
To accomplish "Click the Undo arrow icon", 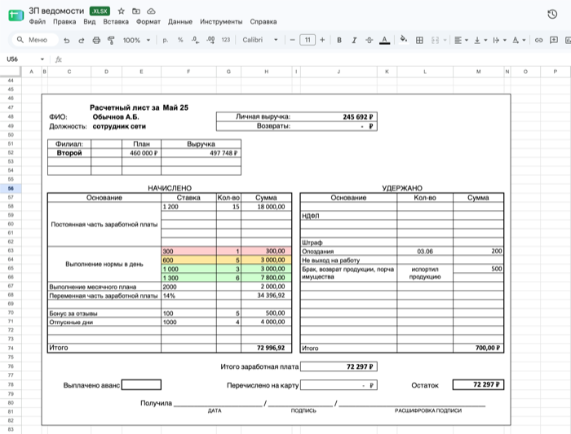I will (x=66, y=41).
